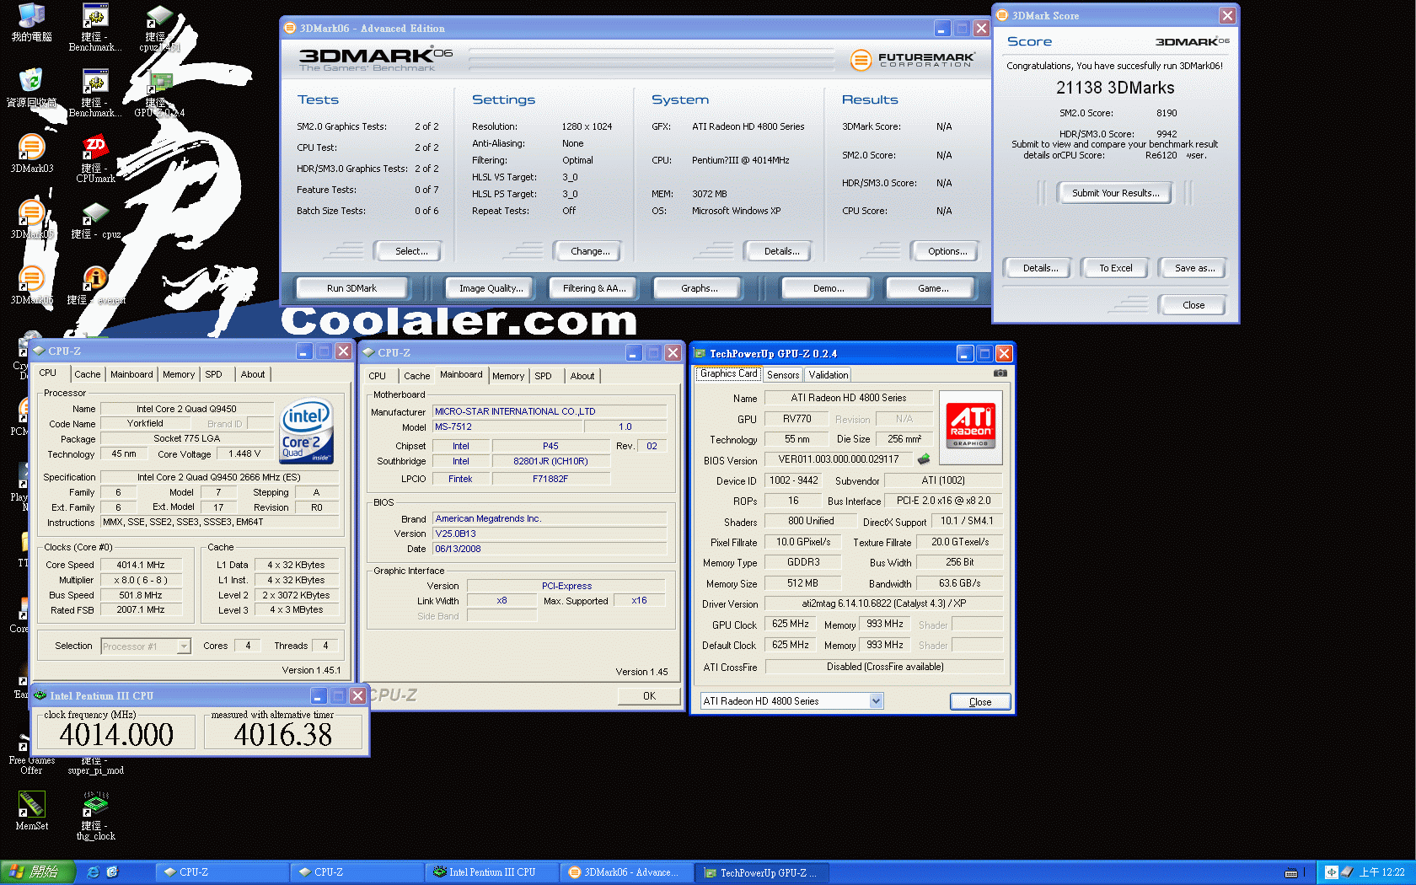Click Close button in GPU-Z window

[980, 702]
